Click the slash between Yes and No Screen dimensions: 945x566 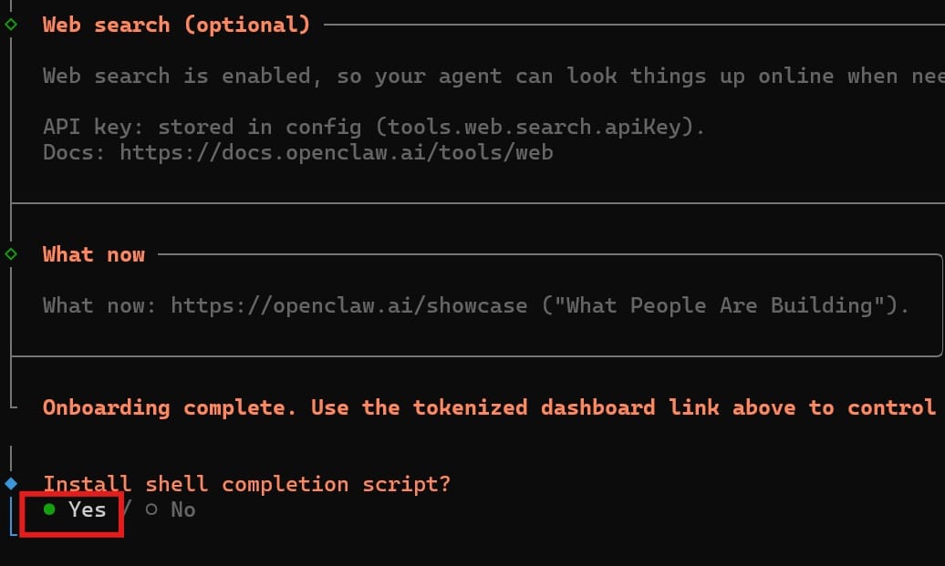click(x=126, y=509)
